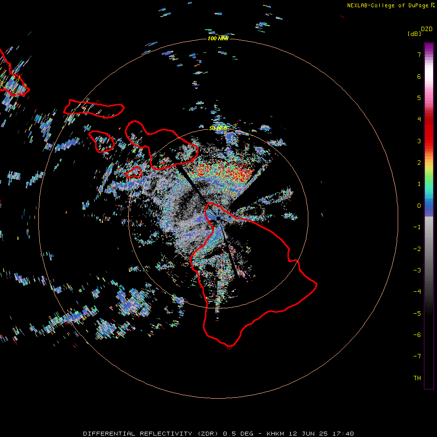Image resolution: width=437 pixels, height=437 pixels.
Task: Click the 100 NMI range ring label
Action: pos(218,38)
